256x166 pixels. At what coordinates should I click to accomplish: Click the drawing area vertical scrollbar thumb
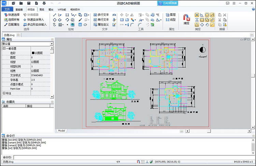pyautogui.click(x=253, y=76)
